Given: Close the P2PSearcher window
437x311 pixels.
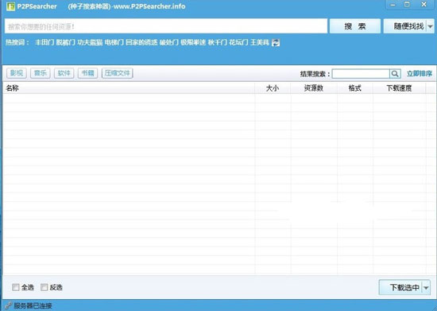Looking at the screenshot, I should pos(424,5).
